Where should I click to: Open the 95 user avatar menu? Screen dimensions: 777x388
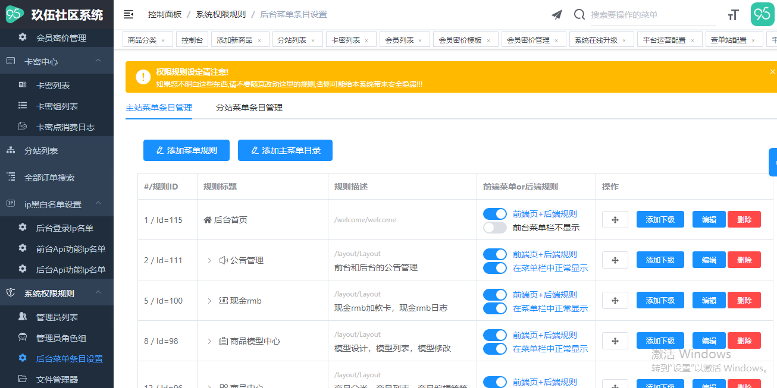762,14
